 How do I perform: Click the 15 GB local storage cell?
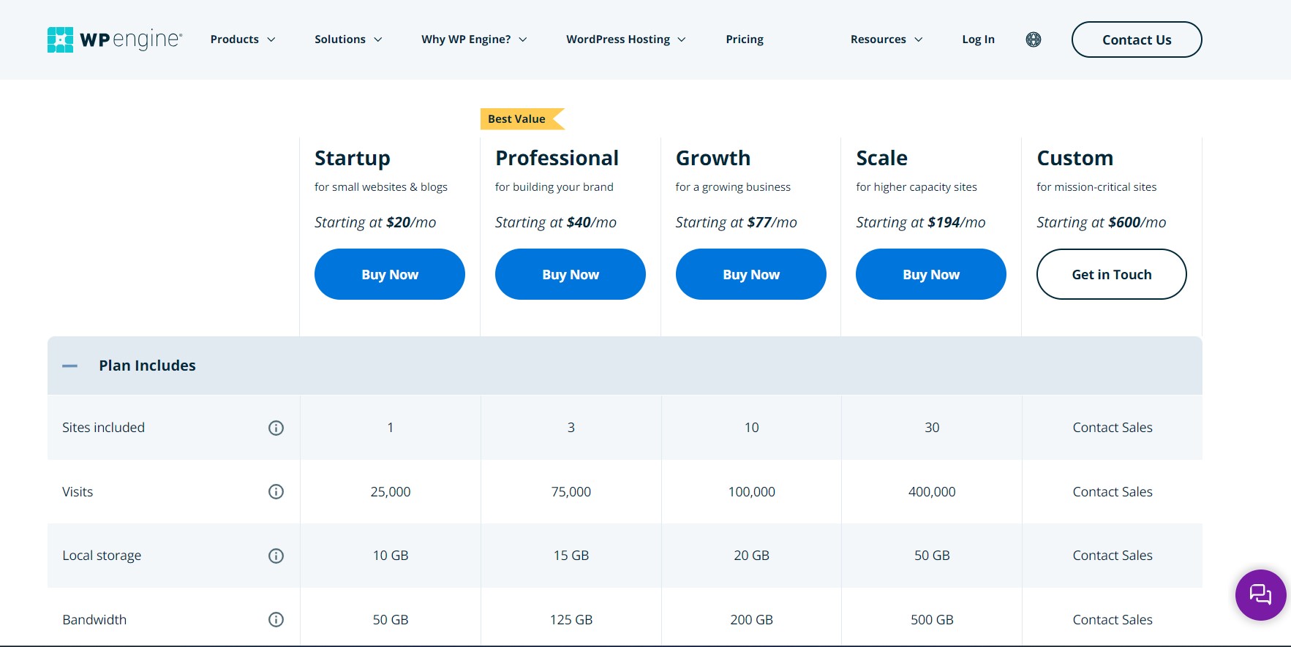(571, 556)
